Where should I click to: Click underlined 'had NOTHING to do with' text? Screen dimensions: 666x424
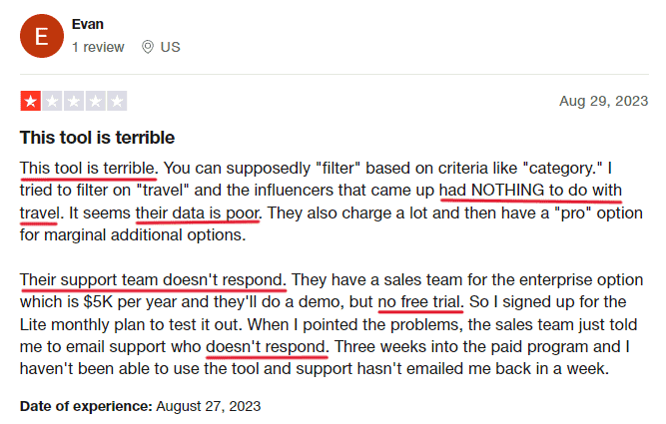pos(530,191)
